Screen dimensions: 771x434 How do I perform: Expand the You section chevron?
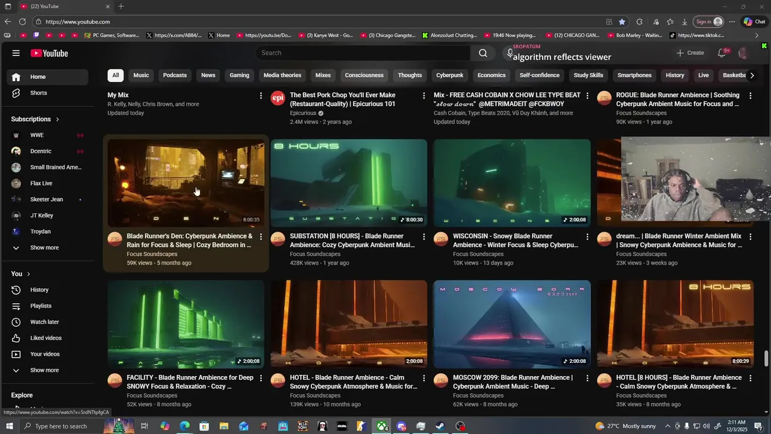tap(28, 274)
